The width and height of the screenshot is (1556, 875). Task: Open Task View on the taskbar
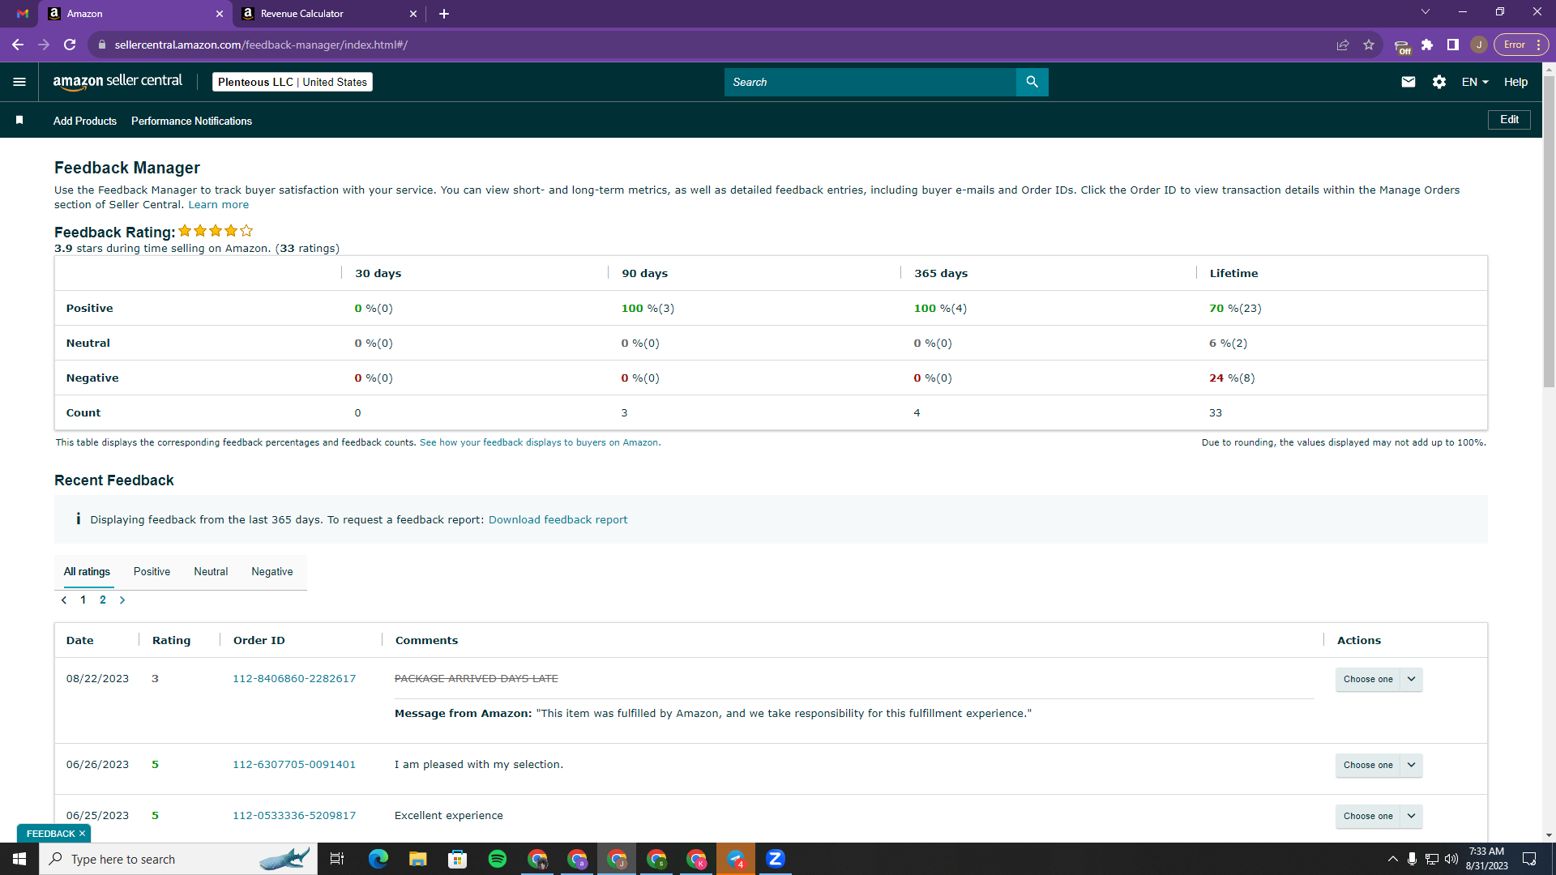click(x=337, y=859)
